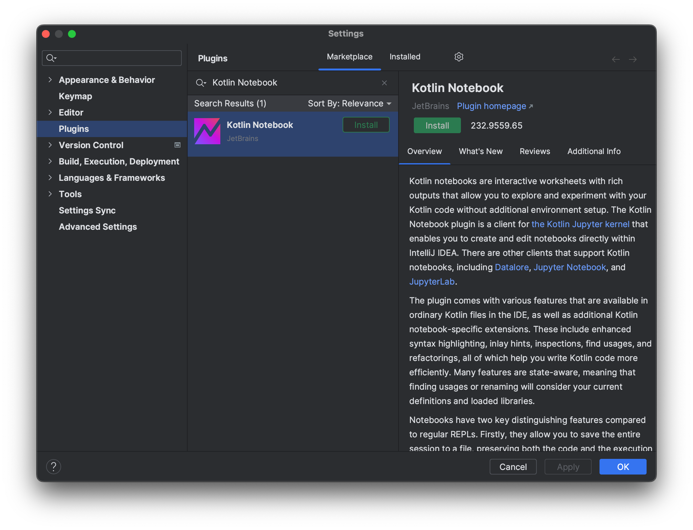
Task: Click the settings search input field
Action: pyautogui.click(x=118, y=58)
